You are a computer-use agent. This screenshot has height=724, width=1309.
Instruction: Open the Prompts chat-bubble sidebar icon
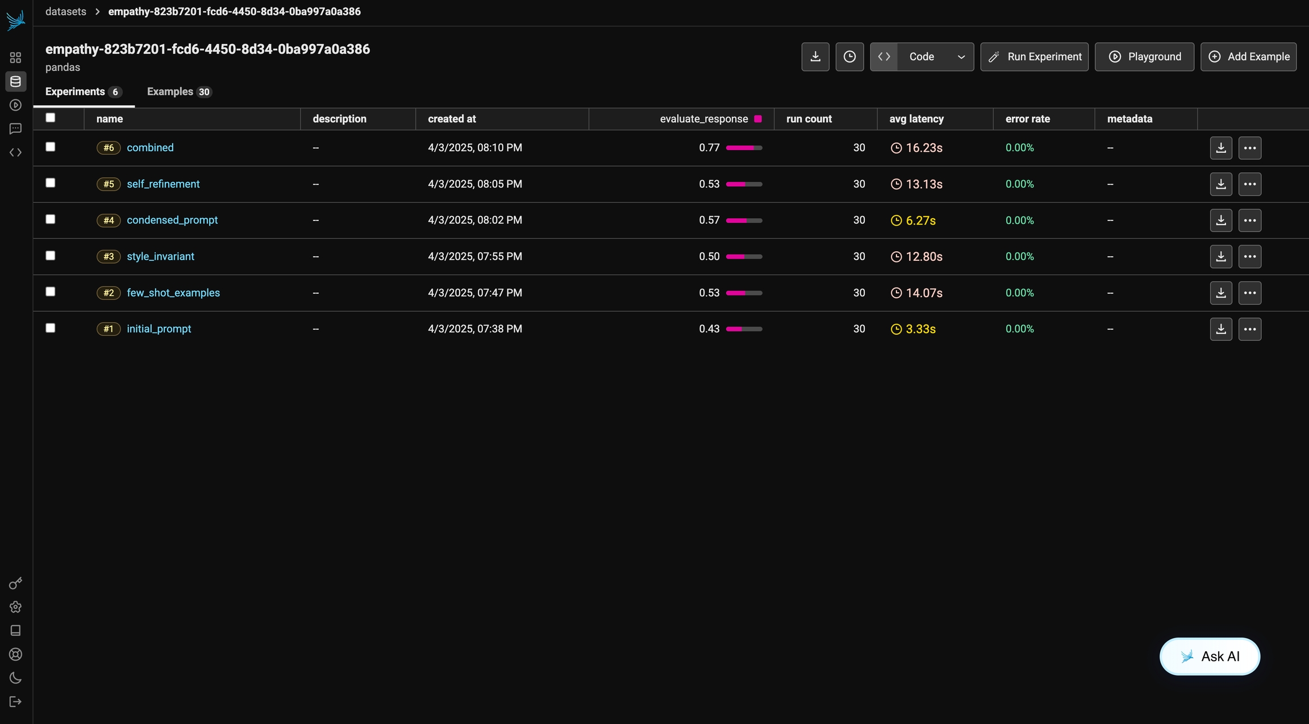point(15,129)
